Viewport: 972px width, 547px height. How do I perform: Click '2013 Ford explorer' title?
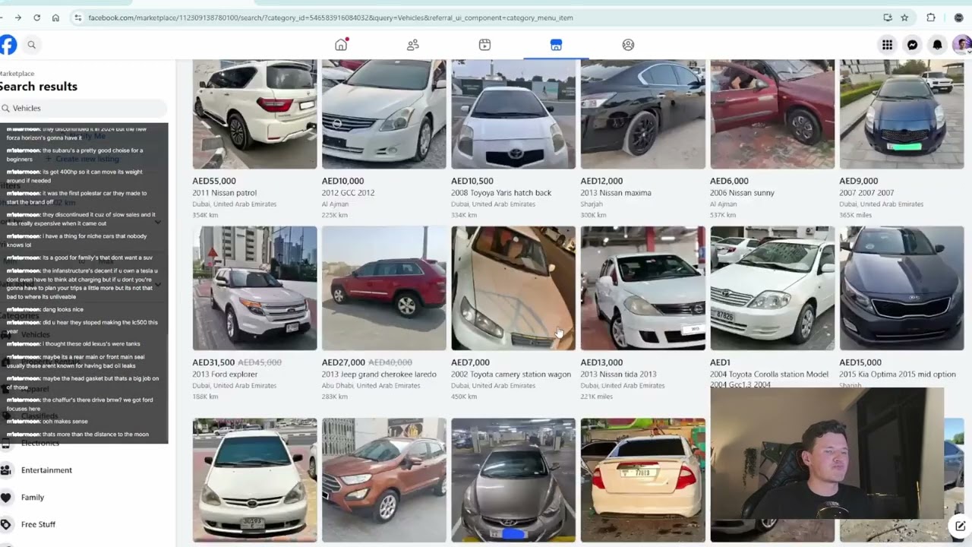pos(225,375)
